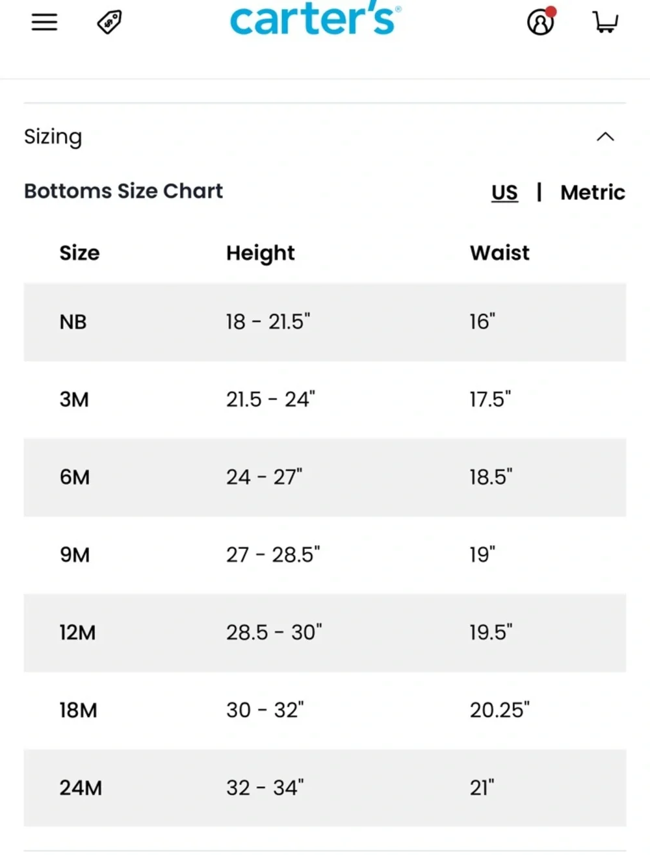Open the shopping cart
Image resolution: width=650 pixels, height=866 pixels.
click(x=606, y=22)
